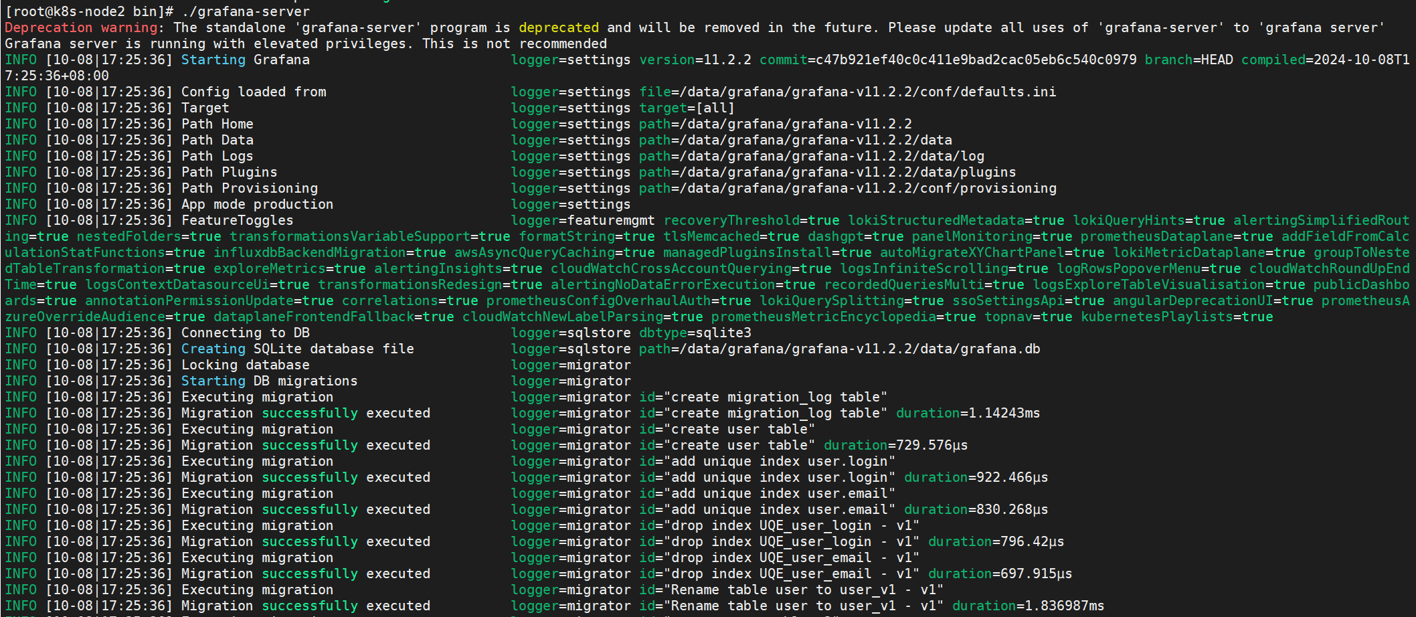Click the 'nestedFolders=true' toggle text
This screenshot has height=617, width=1416.
149,236
